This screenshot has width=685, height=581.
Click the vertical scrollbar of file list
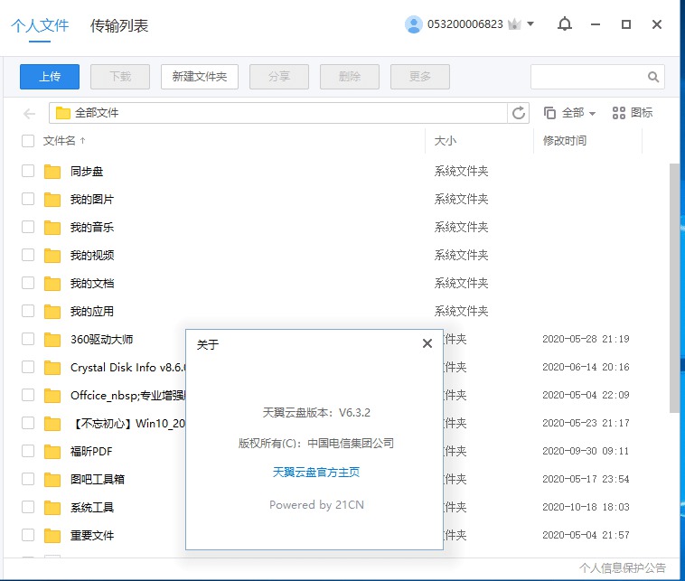point(674,287)
